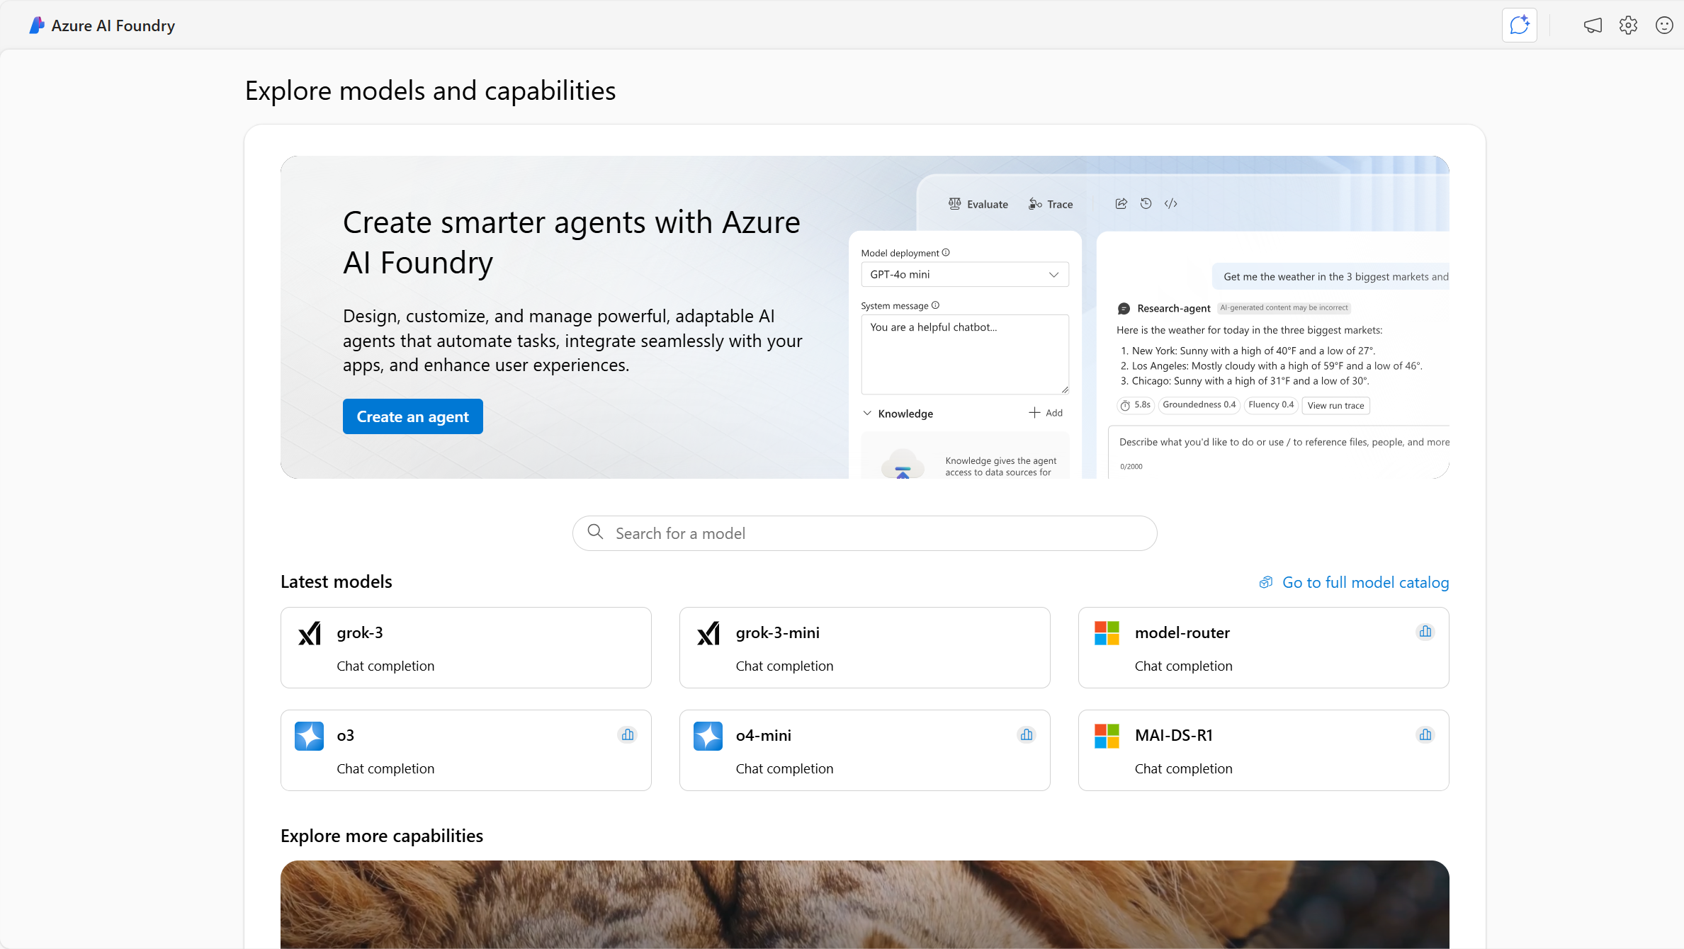Click the grok-3 xAI logo
The height and width of the screenshot is (949, 1684).
(x=310, y=633)
